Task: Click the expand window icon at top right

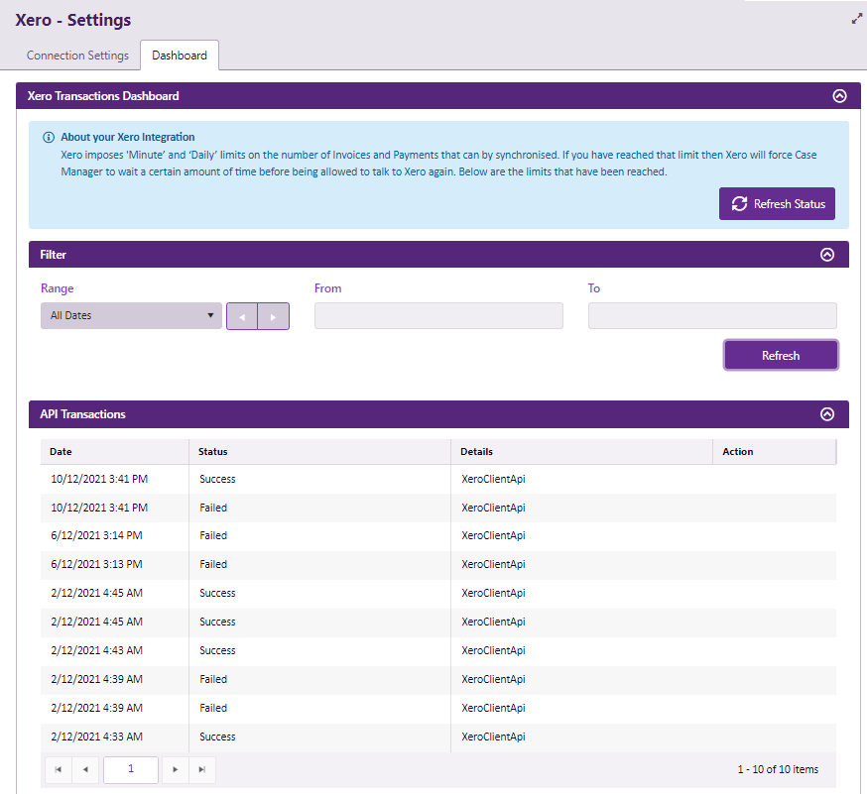Action: tap(856, 19)
